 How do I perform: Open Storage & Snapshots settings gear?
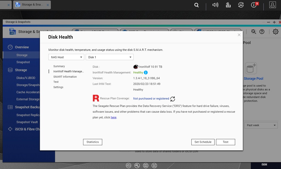click(x=276, y=32)
